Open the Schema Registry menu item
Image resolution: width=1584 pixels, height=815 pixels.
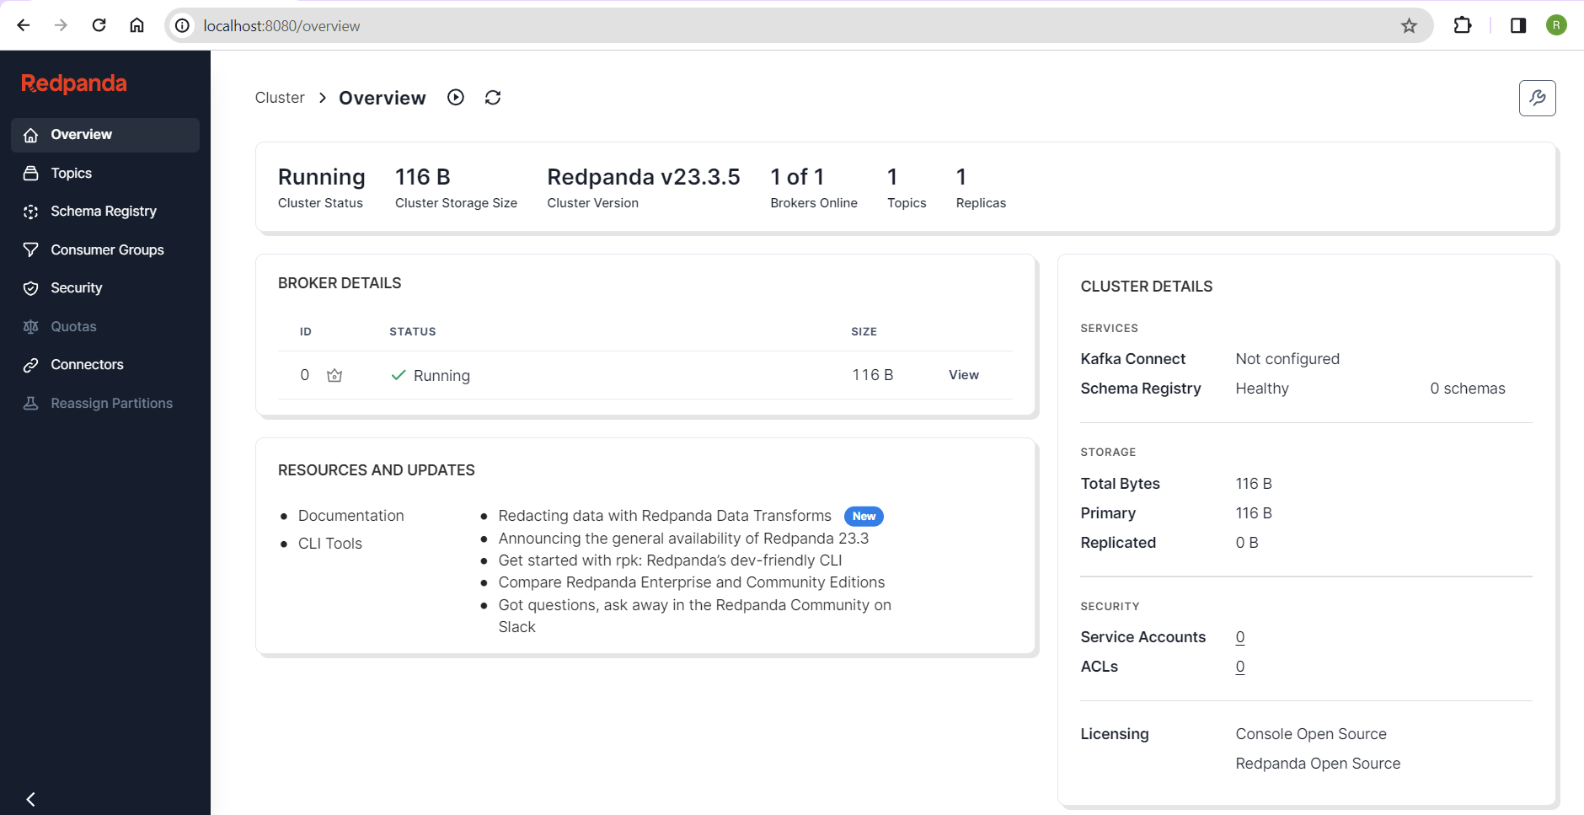pyautogui.click(x=105, y=212)
